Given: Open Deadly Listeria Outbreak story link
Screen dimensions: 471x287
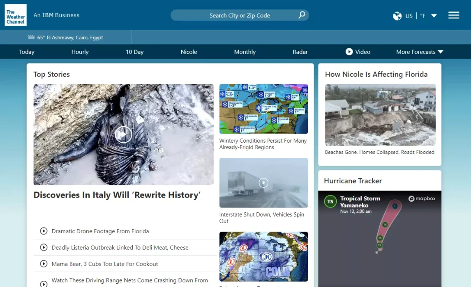Looking at the screenshot, I should (x=120, y=248).
